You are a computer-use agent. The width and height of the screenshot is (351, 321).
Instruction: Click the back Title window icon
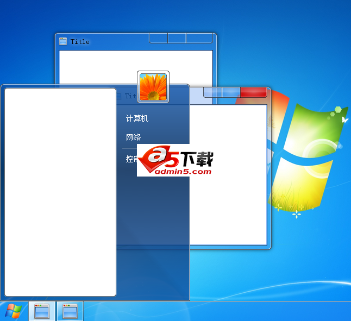pos(63,41)
